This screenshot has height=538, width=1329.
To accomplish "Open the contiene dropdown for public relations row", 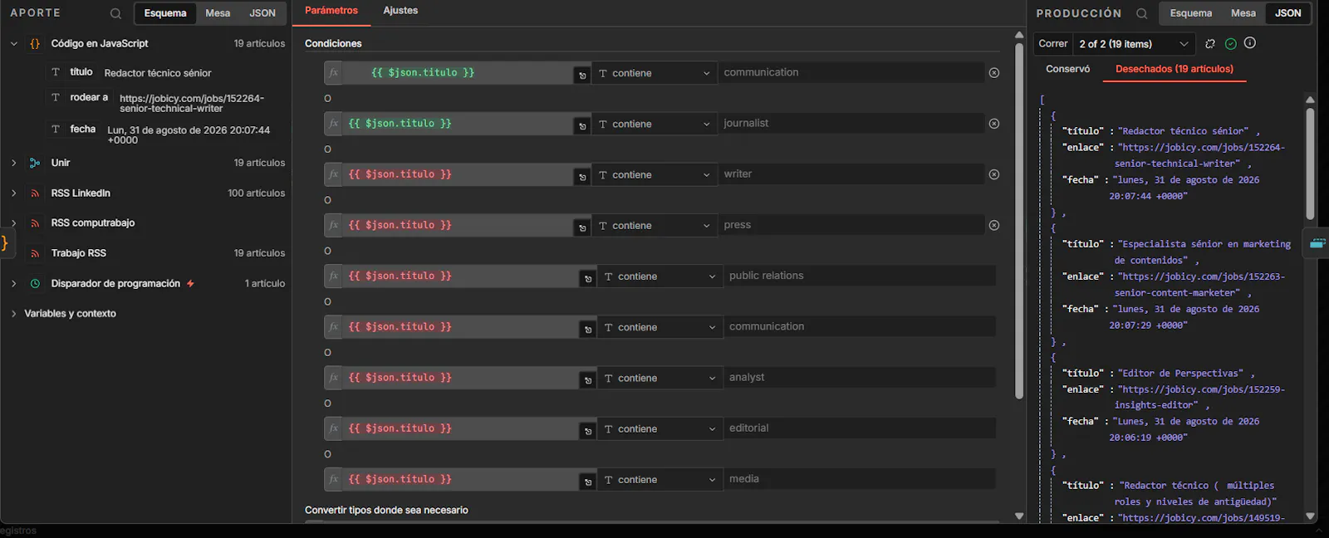I will [660, 276].
